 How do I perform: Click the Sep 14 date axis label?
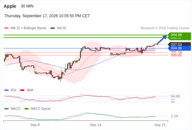[96, 125]
